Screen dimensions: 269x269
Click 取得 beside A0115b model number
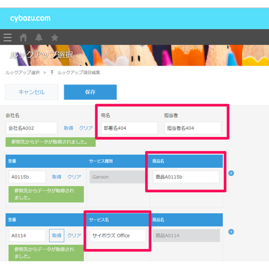click(57, 177)
